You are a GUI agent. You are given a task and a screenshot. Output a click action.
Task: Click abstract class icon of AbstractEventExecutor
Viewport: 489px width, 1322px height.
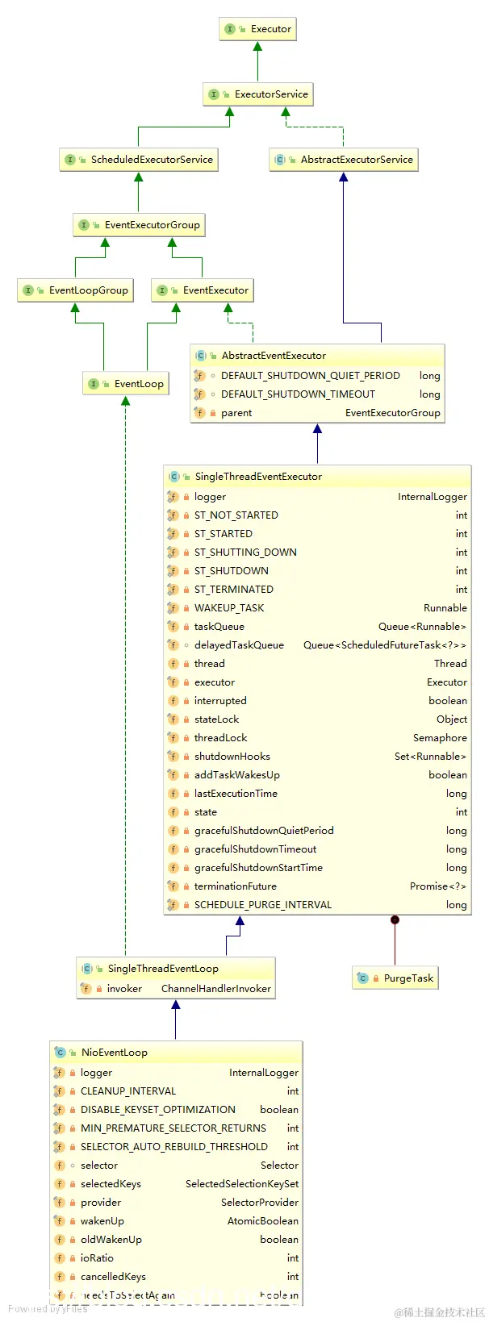tap(201, 356)
